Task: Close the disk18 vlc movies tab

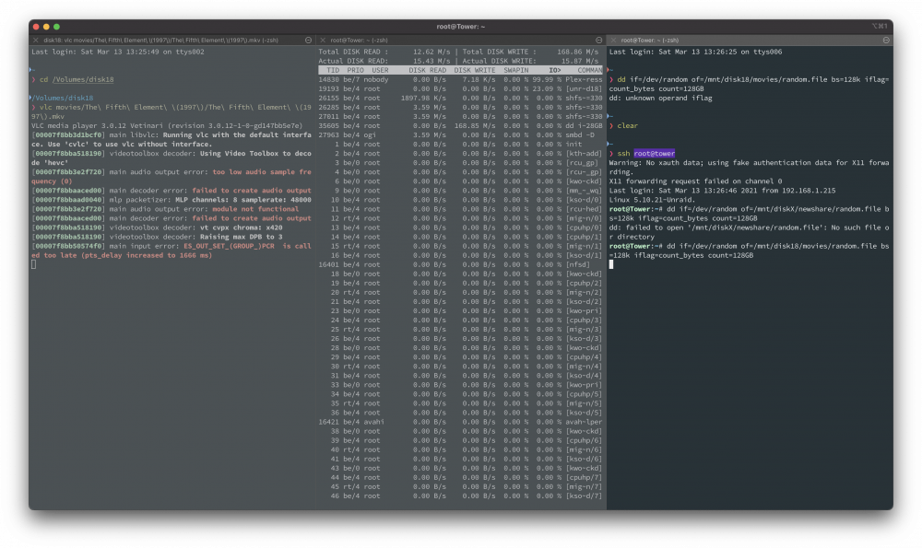Action: (x=35, y=40)
